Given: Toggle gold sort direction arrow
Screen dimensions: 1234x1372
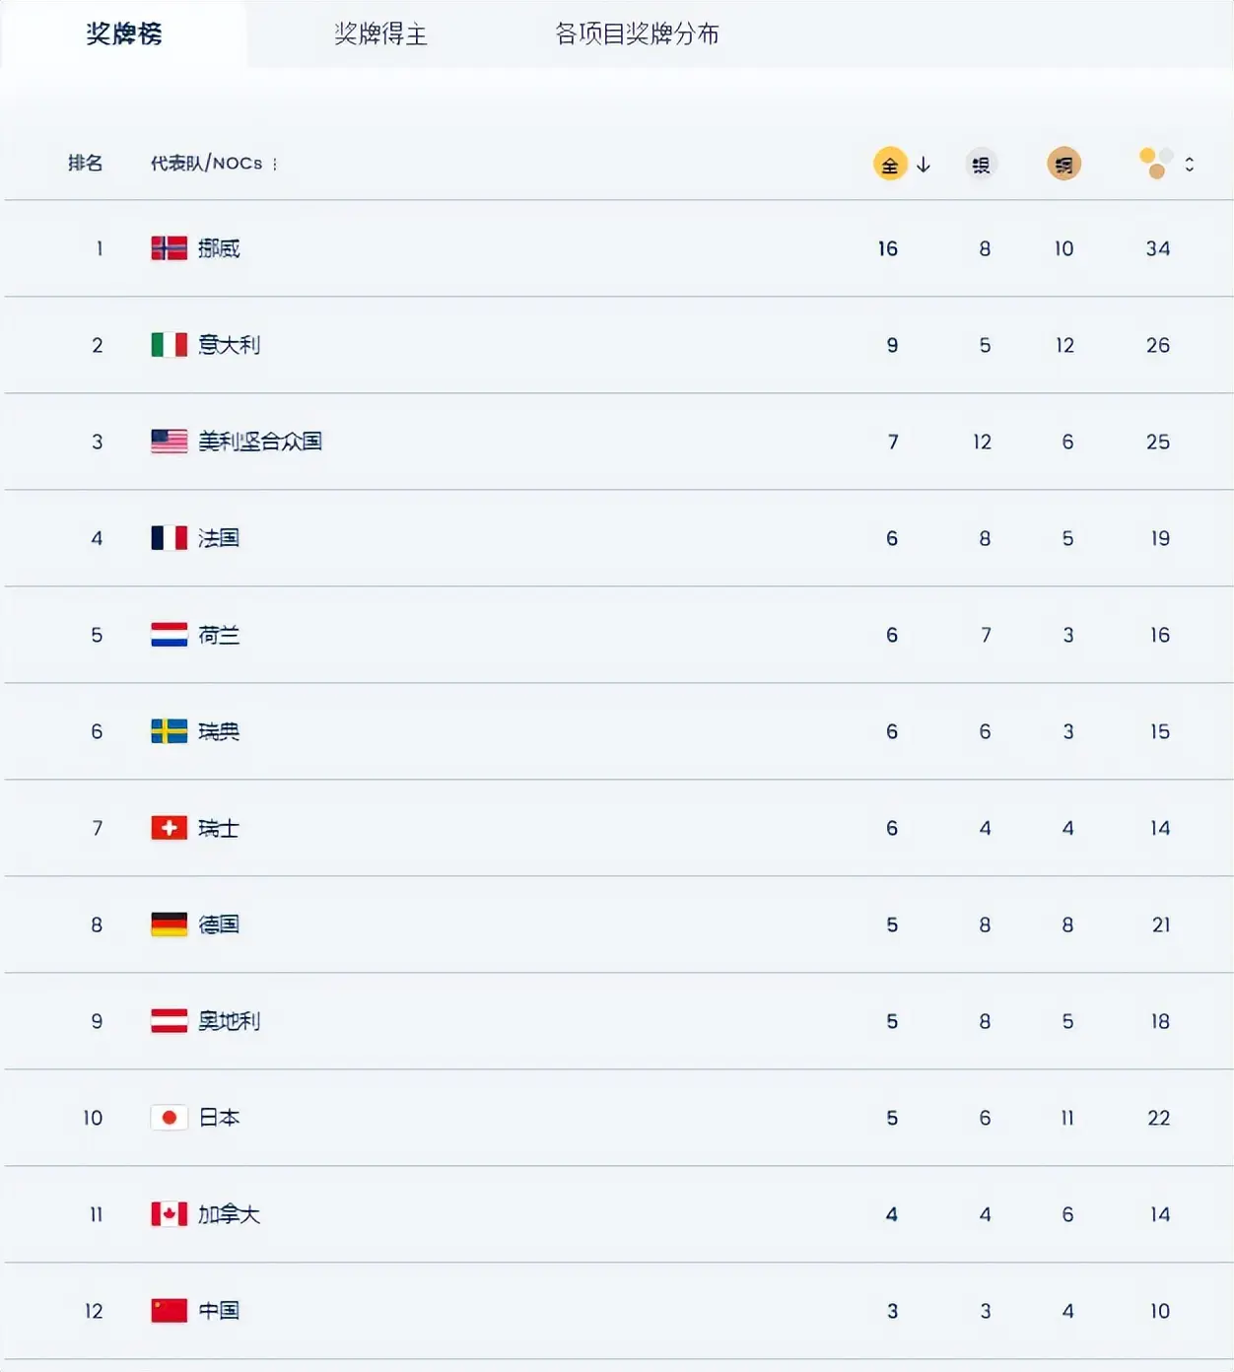Looking at the screenshot, I should (x=924, y=165).
